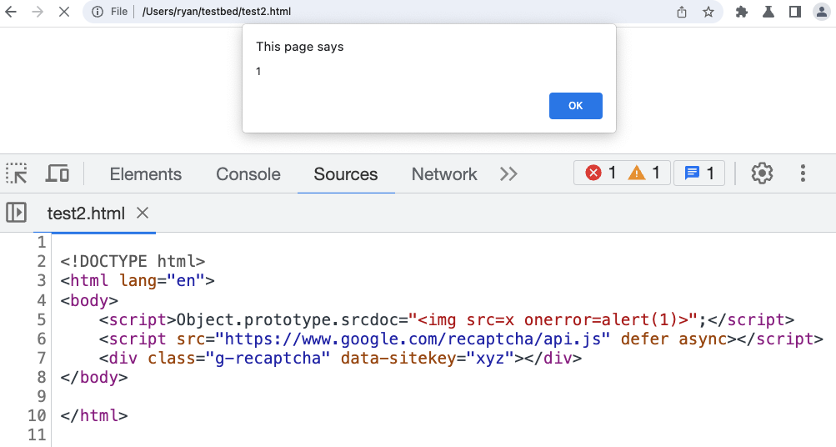
Task: Bookmark this page with the star icon
Action: pyautogui.click(x=708, y=12)
